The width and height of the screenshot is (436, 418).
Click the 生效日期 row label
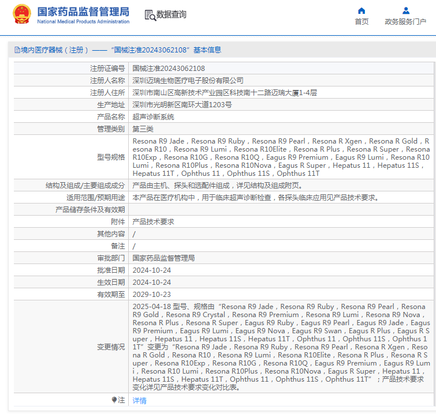pyautogui.click(x=111, y=283)
